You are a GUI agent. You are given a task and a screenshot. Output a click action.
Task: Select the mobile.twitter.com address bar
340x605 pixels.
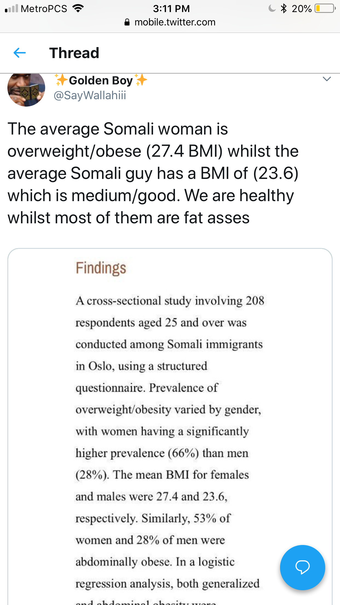coord(170,22)
